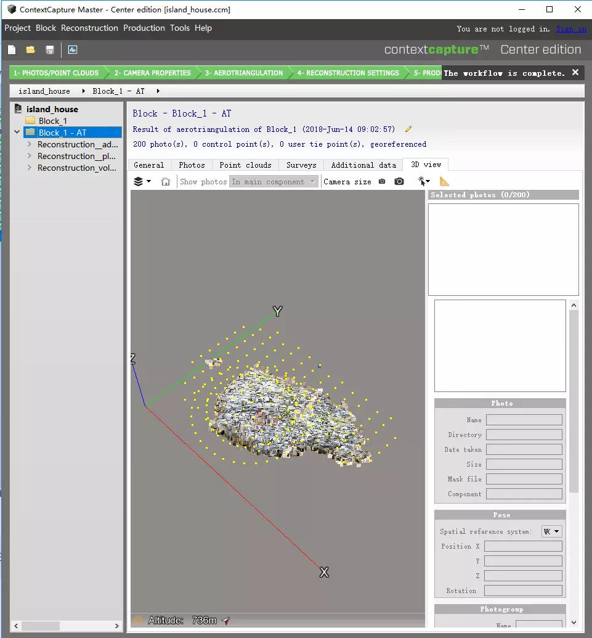
Task: Select Reconstruction_ad... tree item
Action: coord(78,144)
